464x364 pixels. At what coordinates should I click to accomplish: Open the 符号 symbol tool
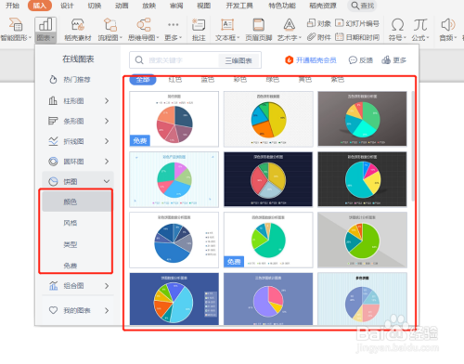(x=397, y=30)
